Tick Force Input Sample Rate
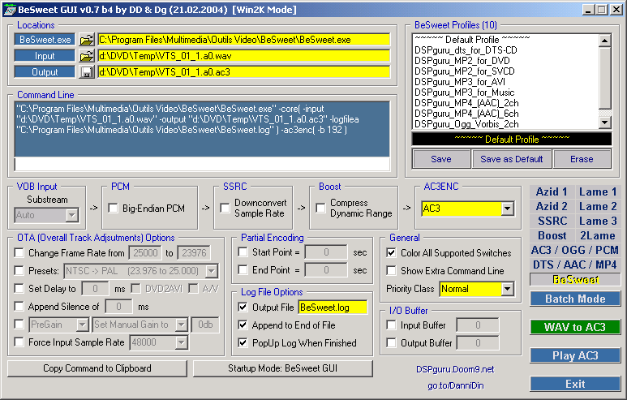This screenshot has width=627, height=400. [19, 342]
